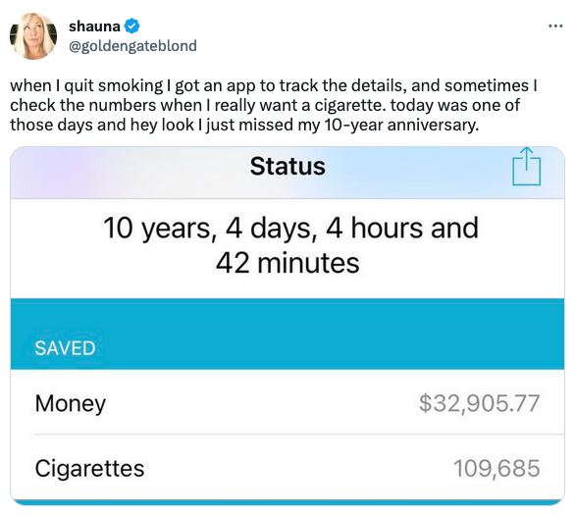
Task: Click the display name shauna
Action: (x=94, y=26)
